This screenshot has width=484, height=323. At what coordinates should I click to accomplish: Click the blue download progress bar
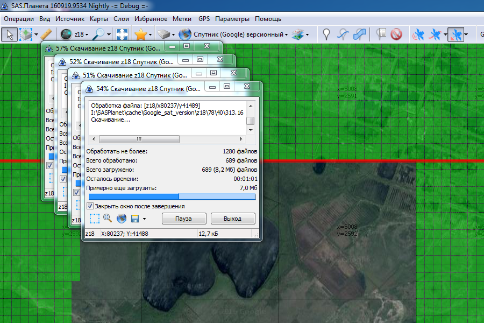(x=171, y=196)
